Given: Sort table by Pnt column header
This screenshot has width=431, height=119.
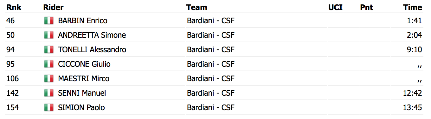Looking at the screenshot, I should (x=367, y=7).
